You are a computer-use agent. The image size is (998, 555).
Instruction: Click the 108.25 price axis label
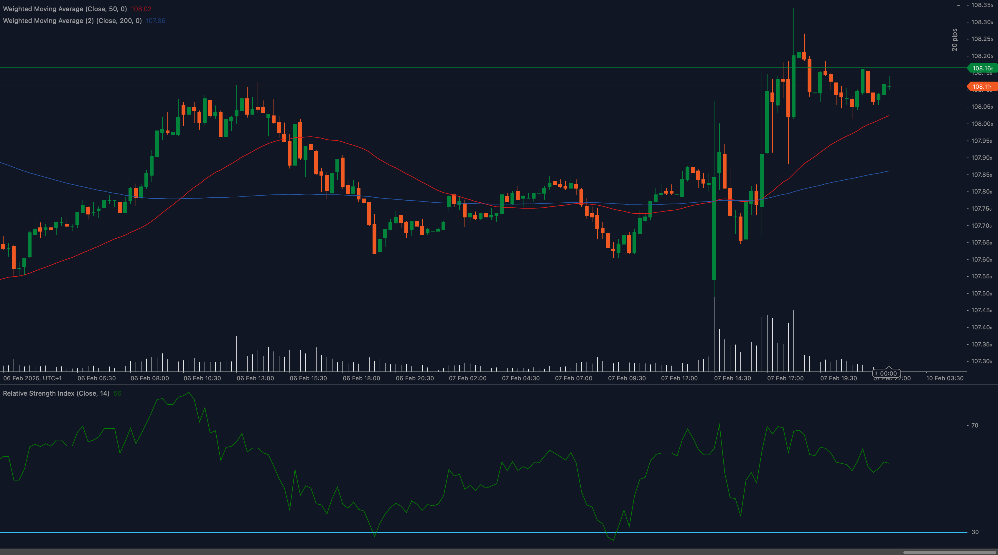pyautogui.click(x=982, y=39)
